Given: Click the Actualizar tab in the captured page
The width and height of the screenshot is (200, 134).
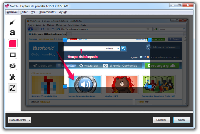Looking at the screenshot, I should [x=89, y=66].
